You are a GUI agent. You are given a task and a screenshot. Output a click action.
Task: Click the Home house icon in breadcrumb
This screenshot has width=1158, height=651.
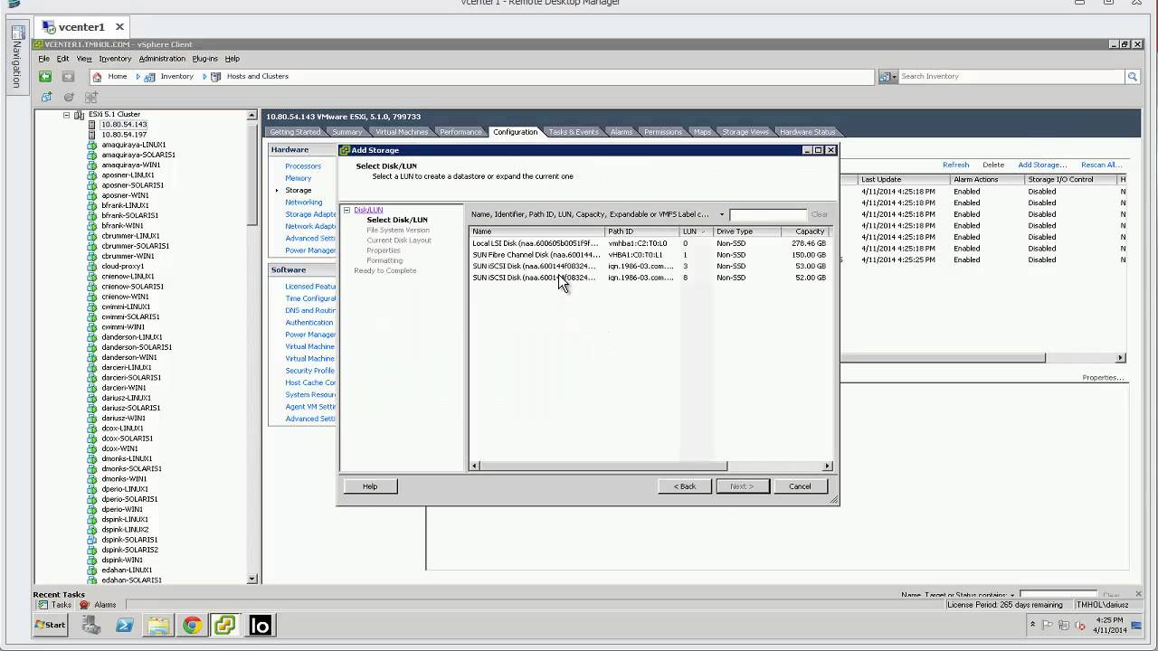pos(98,77)
